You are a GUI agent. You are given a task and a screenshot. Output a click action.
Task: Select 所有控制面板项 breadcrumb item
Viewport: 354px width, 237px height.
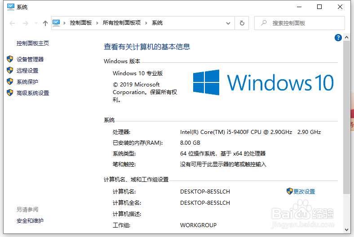tap(122, 23)
